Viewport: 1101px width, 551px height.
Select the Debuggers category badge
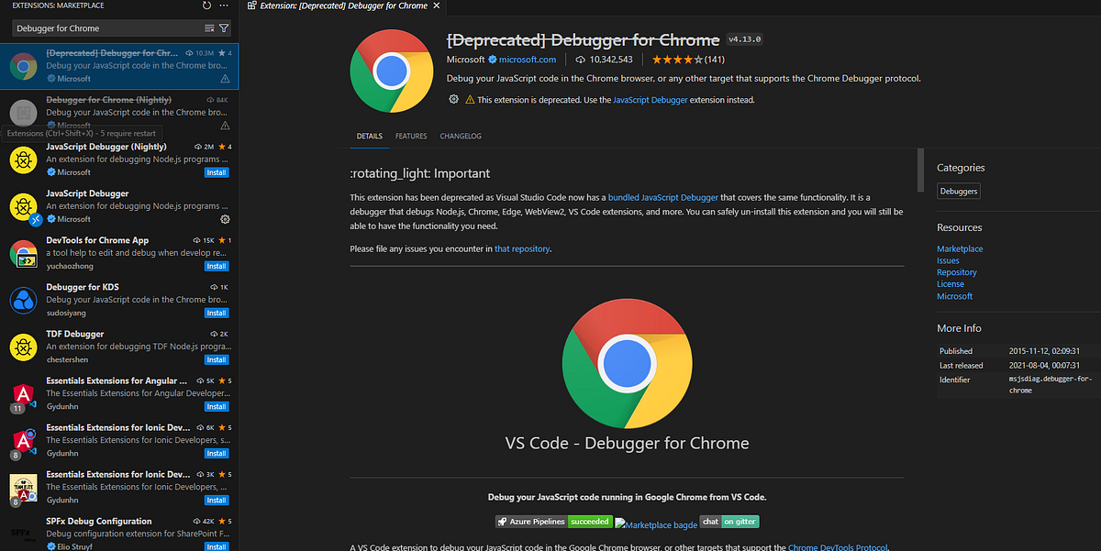pos(958,191)
